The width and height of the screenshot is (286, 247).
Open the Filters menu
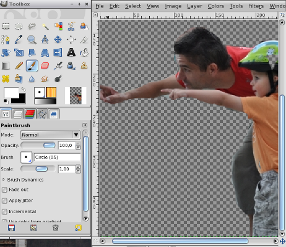pyautogui.click(x=256, y=6)
